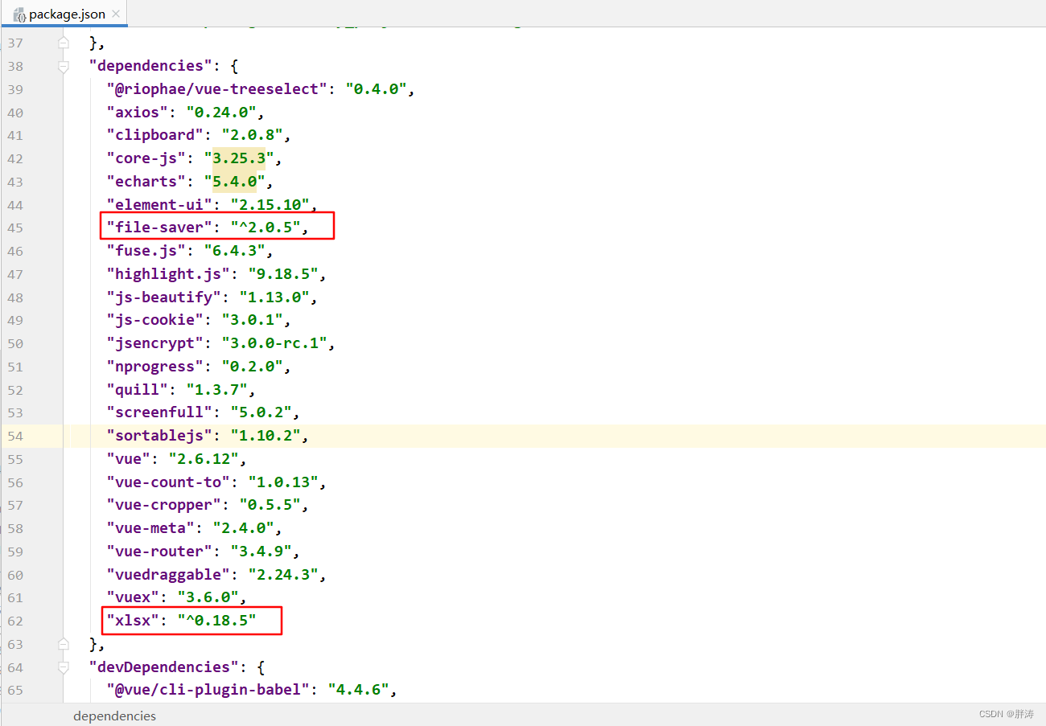The height and width of the screenshot is (726, 1046).
Task: Click the dependencies breadcrumb at the bottom
Action: (114, 716)
